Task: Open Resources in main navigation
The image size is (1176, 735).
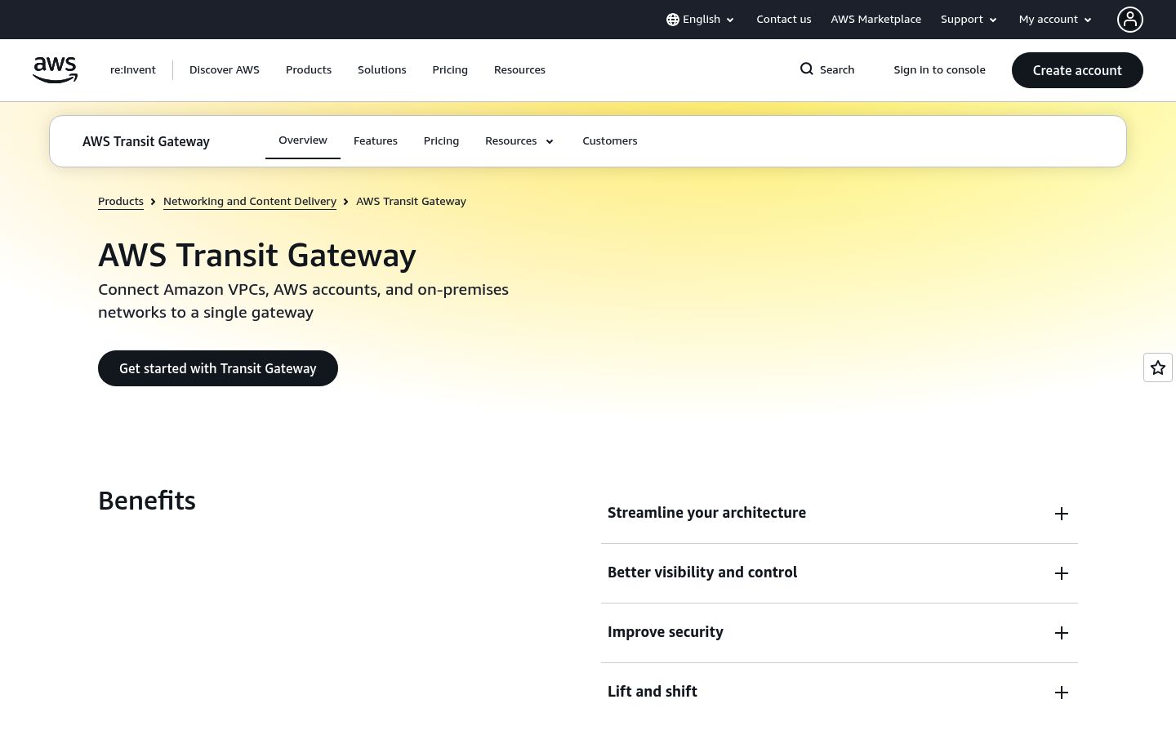Action: point(519,70)
